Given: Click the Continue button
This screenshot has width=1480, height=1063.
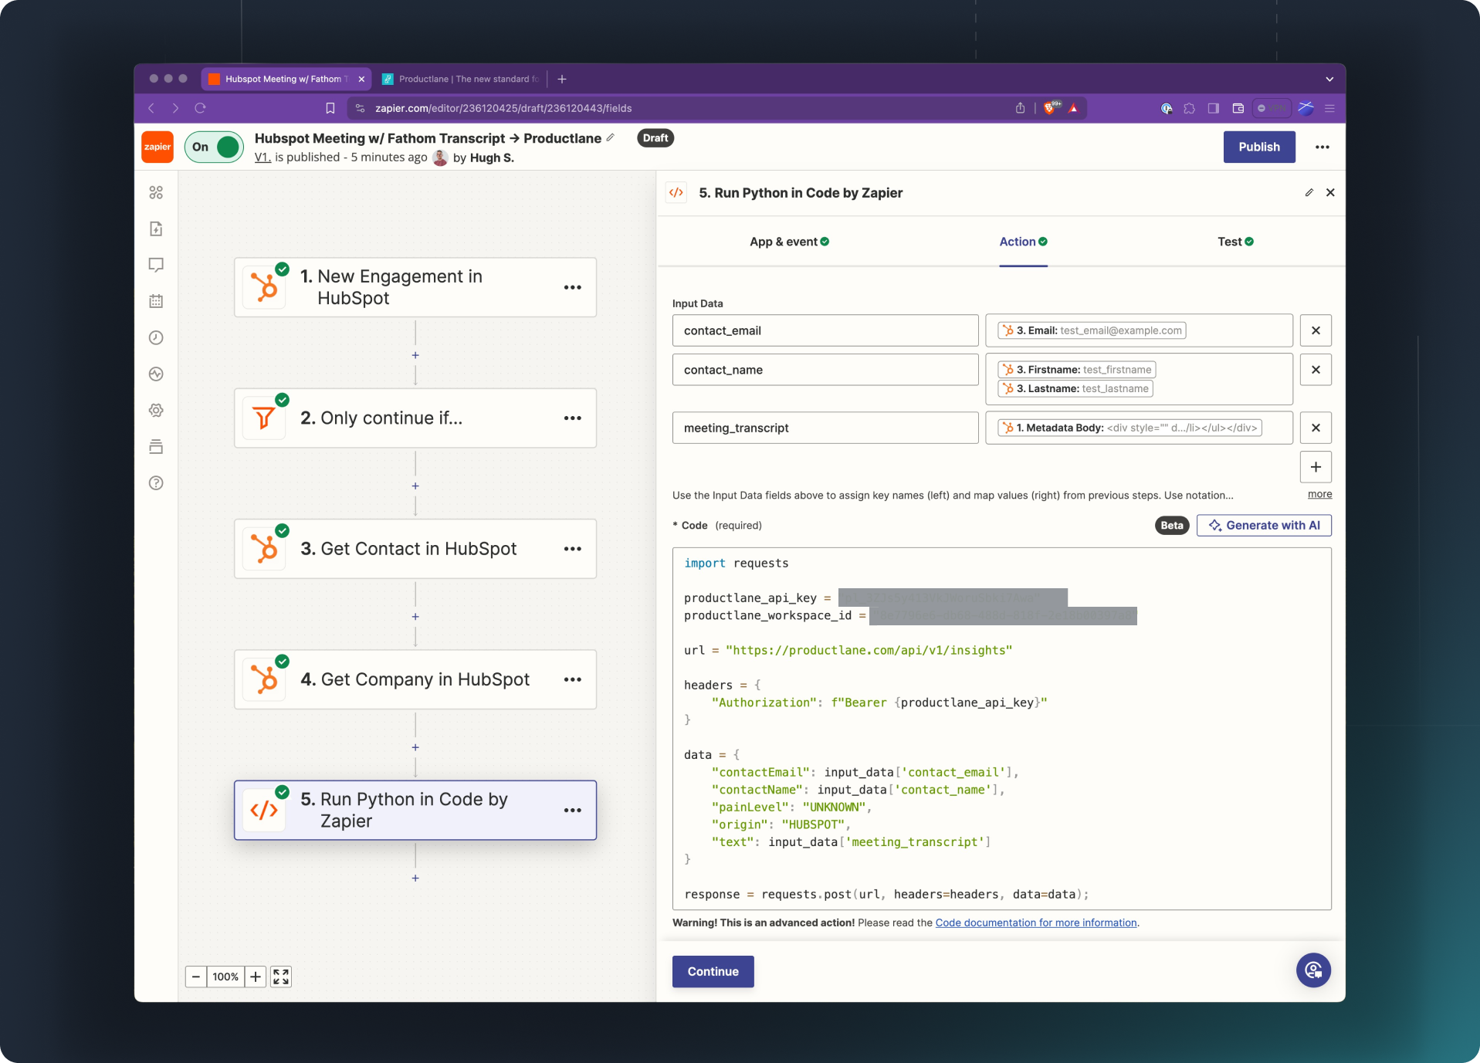Looking at the screenshot, I should [713, 971].
